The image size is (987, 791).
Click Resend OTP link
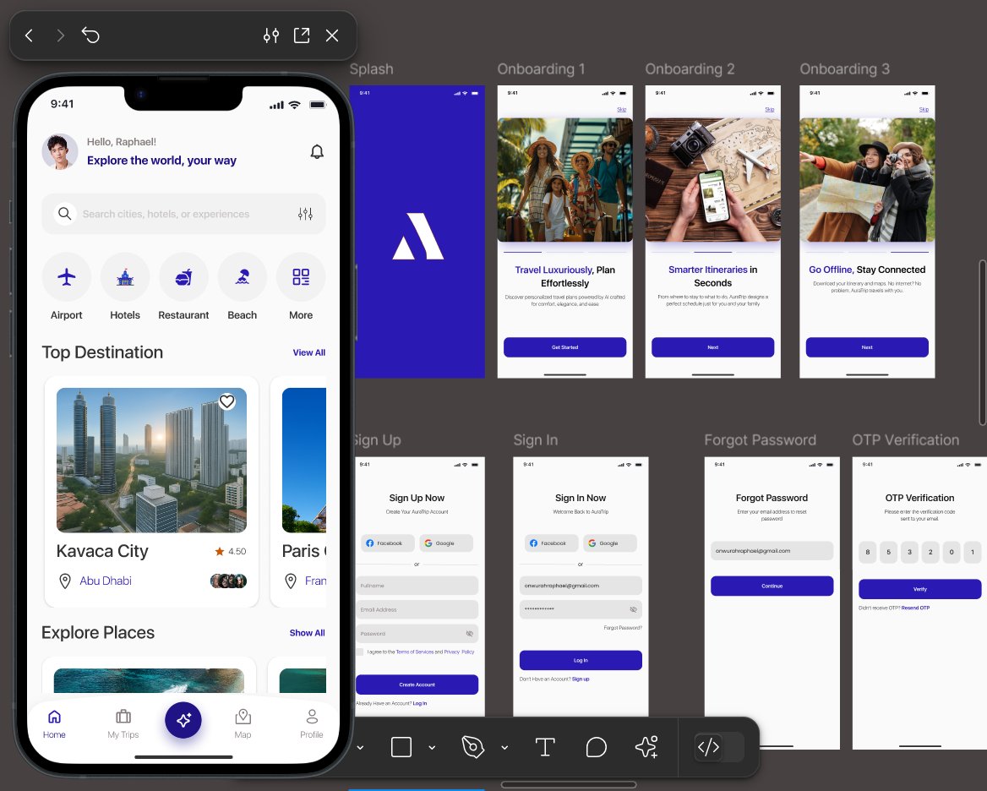point(915,608)
